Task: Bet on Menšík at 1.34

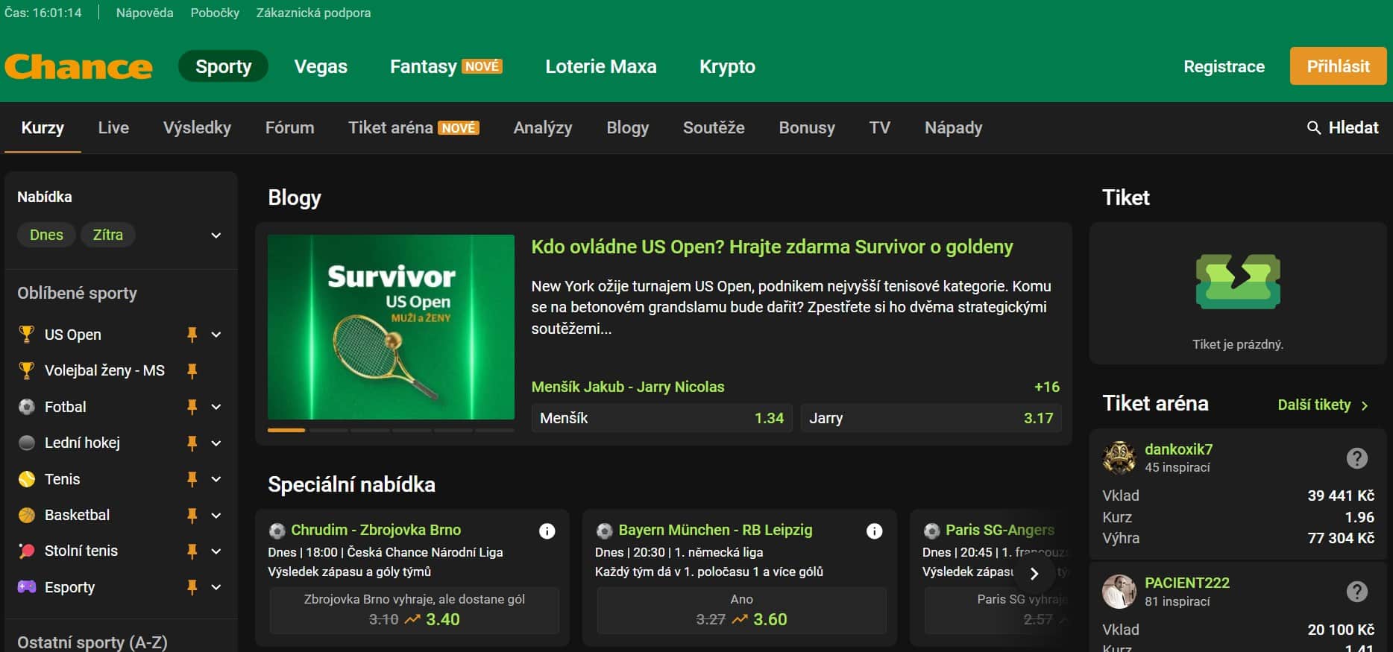Action: coord(661,418)
